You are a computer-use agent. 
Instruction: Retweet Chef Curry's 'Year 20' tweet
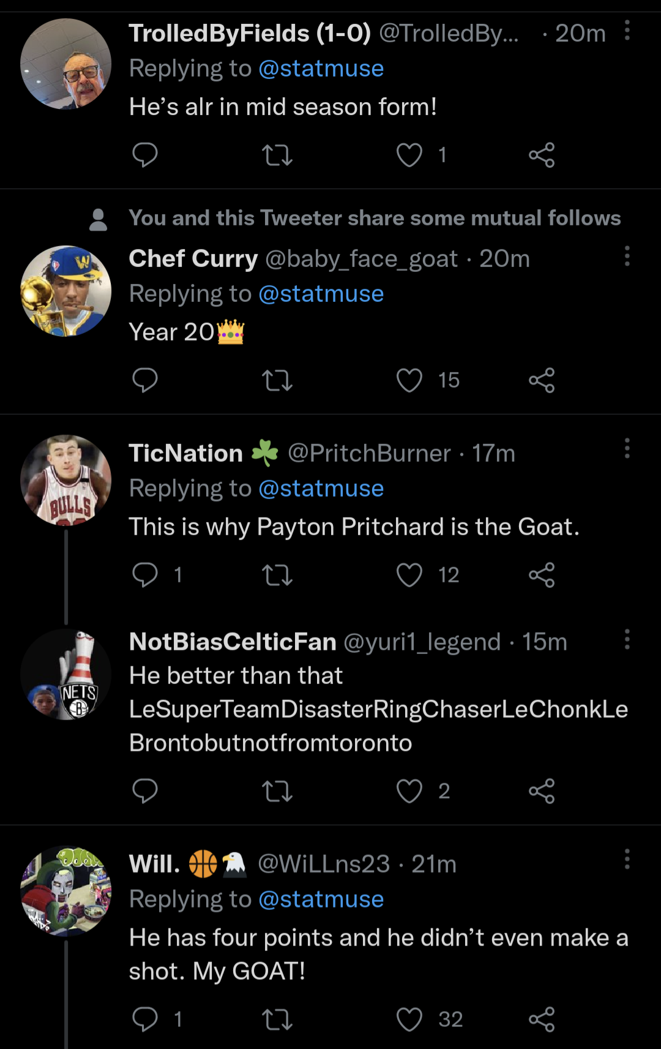pos(277,380)
